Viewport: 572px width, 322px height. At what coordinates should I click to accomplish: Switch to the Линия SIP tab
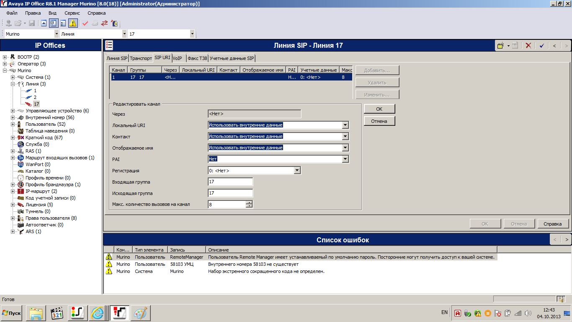click(x=117, y=58)
